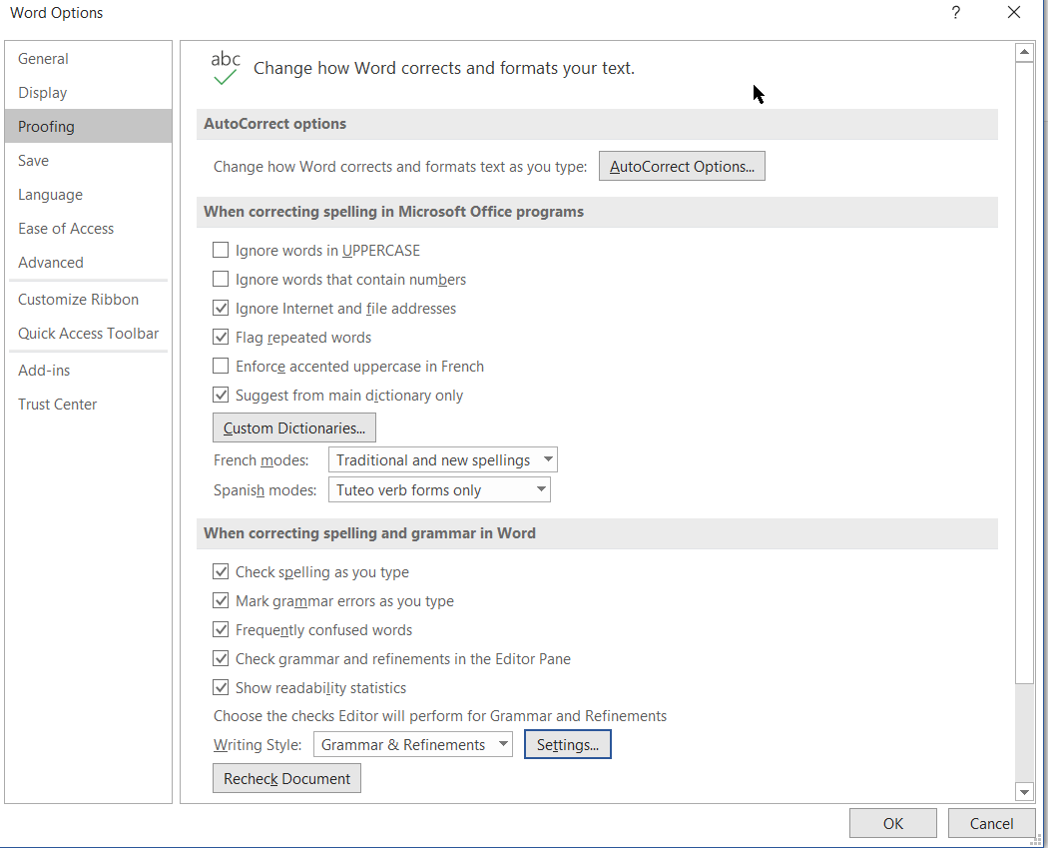Click the Recheck Document button

pyautogui.click(x=286, y=778)
